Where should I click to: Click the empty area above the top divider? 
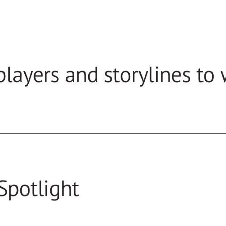coord(113,25)
